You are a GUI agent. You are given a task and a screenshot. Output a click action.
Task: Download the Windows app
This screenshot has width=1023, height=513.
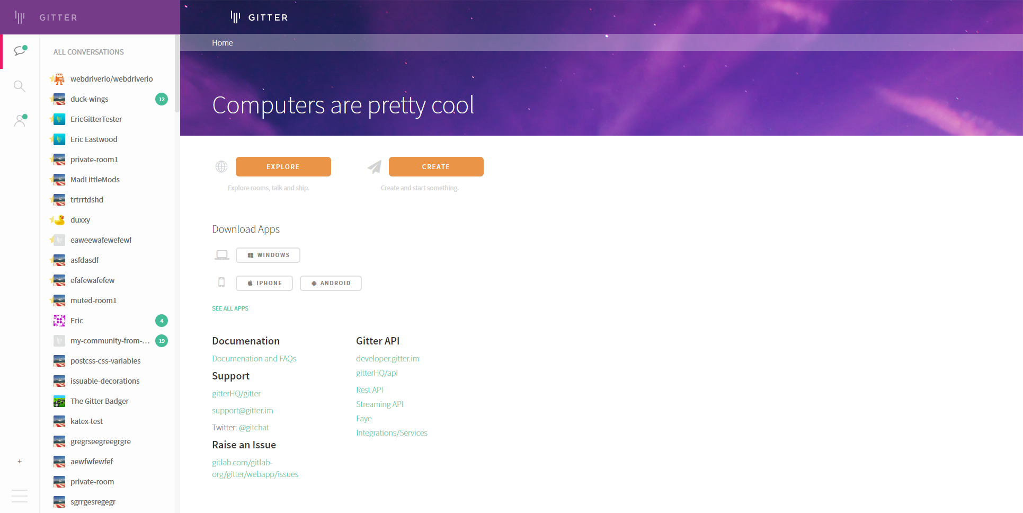pyautogui.click(x=268, y=255)
